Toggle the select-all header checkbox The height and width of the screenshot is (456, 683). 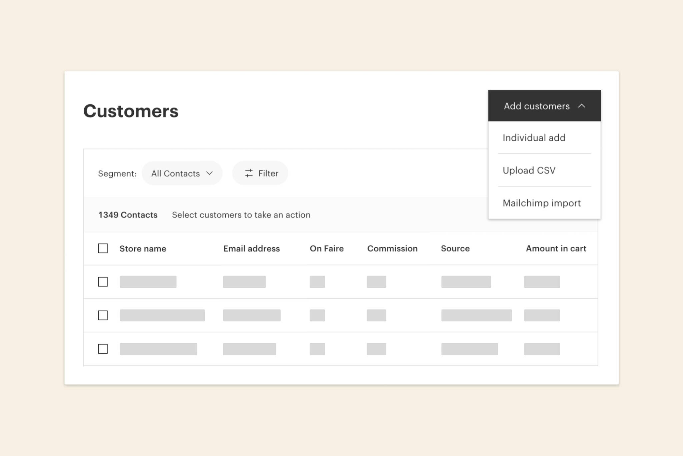[x=103, y=249]
